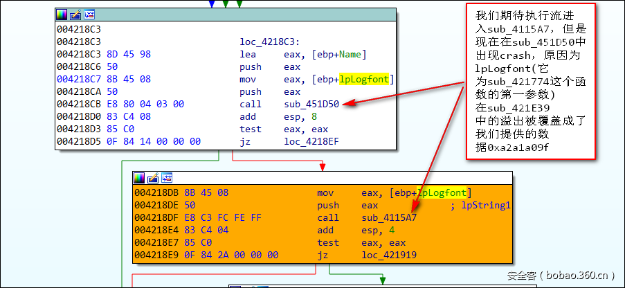This screenshot has width=625, height=288.
Task: Click the test instruction at 004218D3
Action: [x=250, y=129]
